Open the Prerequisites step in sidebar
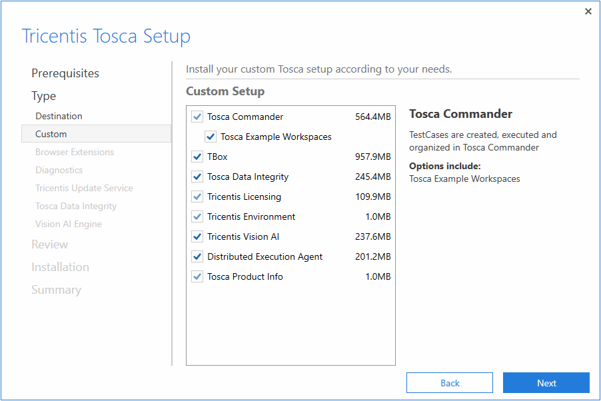Viewport: 601px width, 401px height. click(x=65, y=73)
